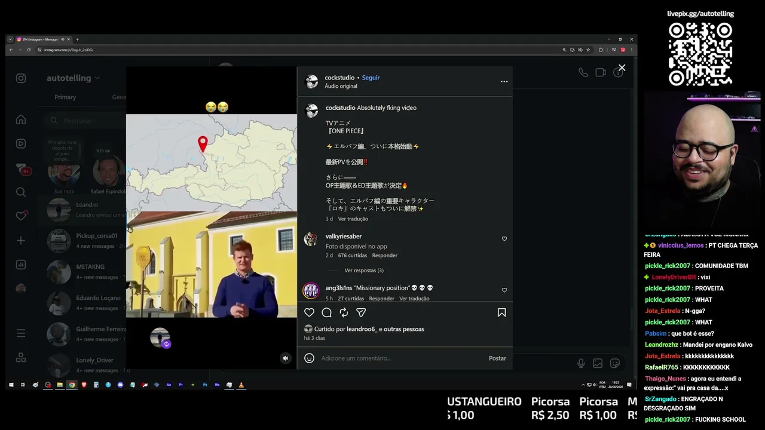Screen dimensions: 765x430
Task: Open Windows Start menu
Action: (11, 385)
